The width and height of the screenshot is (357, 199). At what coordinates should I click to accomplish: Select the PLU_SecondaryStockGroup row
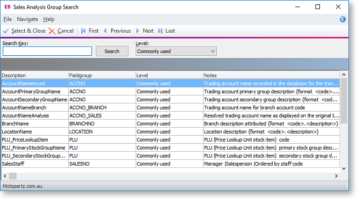pos(170,156)
